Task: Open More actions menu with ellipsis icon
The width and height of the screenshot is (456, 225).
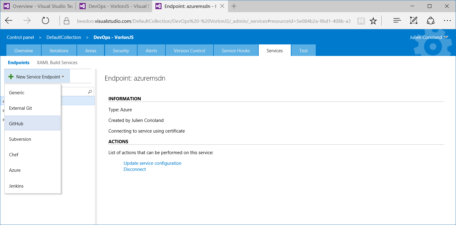Action: click(447, 20)
